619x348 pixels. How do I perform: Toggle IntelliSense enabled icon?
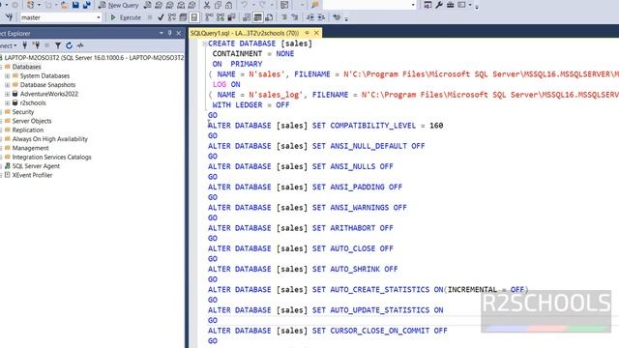point(194,17)
